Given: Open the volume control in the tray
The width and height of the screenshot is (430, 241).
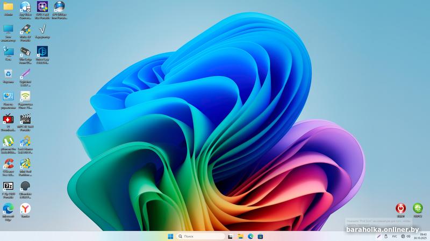Looking at the screenshot, I should (408, 236).
